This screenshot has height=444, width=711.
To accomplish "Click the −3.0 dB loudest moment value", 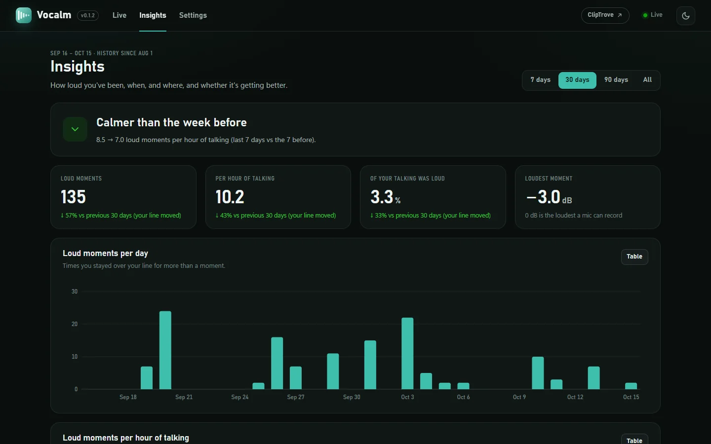I will click(x=549, y=197).
